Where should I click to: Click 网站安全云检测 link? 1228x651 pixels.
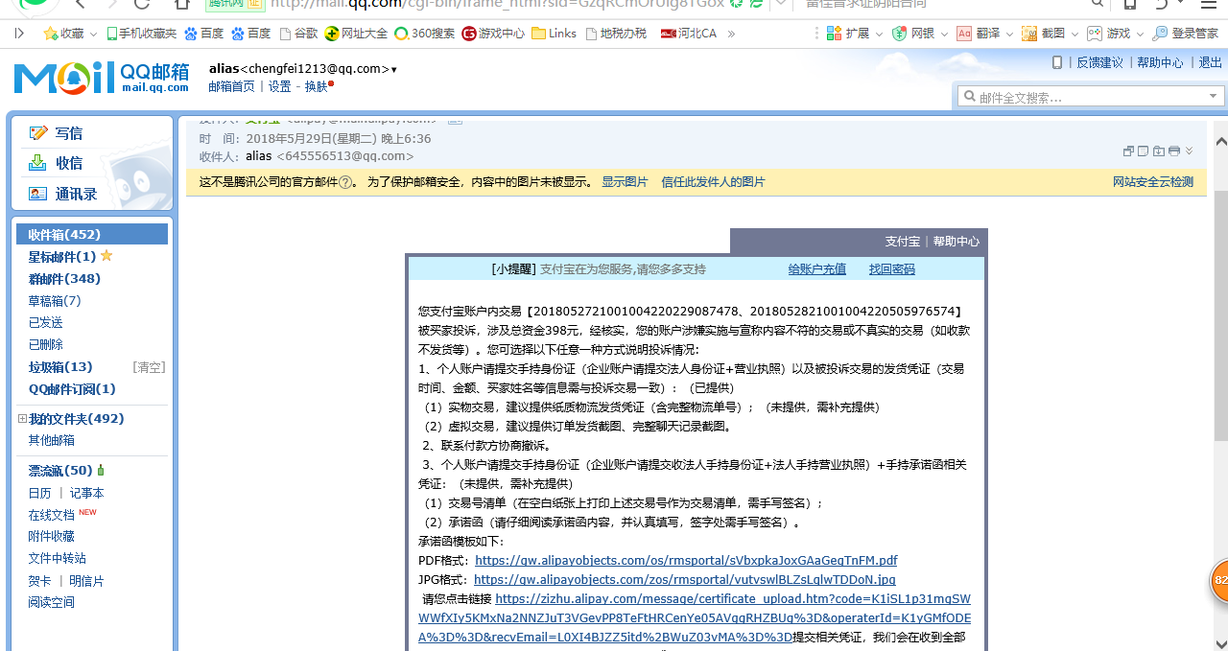tap(1153, 182)
